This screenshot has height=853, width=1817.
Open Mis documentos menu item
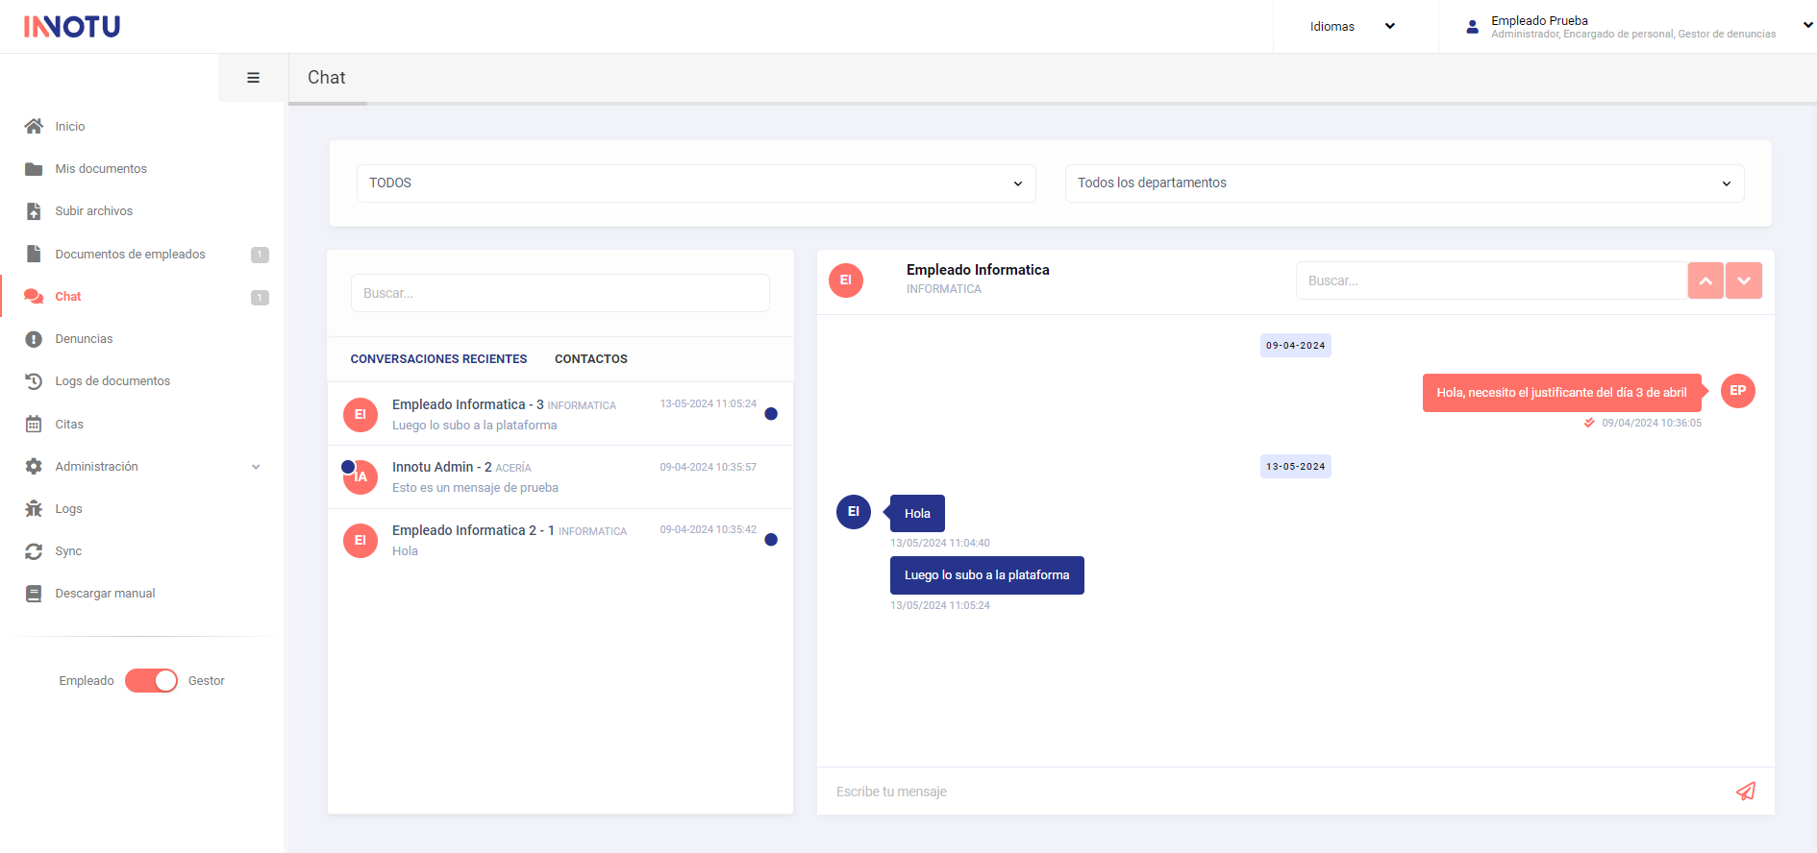click(101, 169)
